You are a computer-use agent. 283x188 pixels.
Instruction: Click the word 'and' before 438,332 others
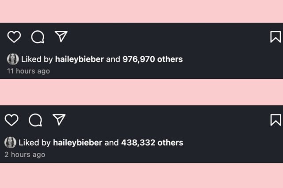[x=111, y=143]
